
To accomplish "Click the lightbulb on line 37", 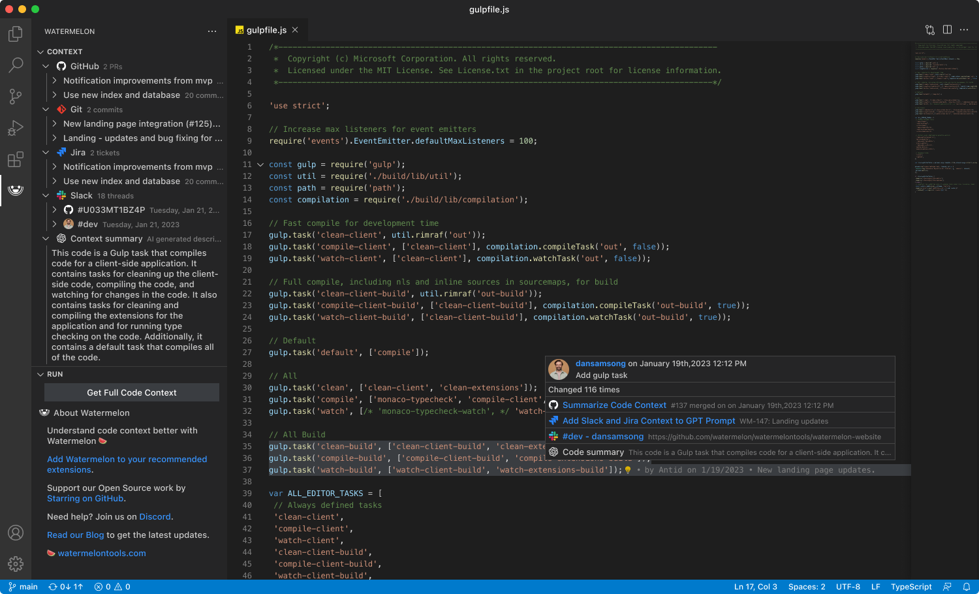I will [628, 470].
